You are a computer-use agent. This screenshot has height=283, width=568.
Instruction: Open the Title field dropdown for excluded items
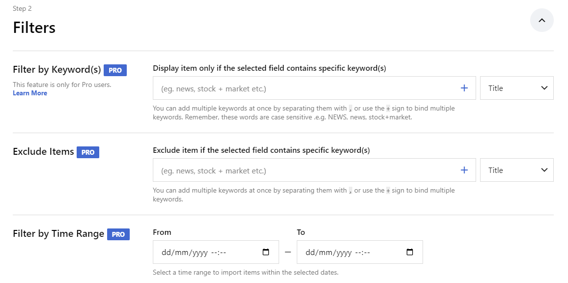[x=516, y=170]
